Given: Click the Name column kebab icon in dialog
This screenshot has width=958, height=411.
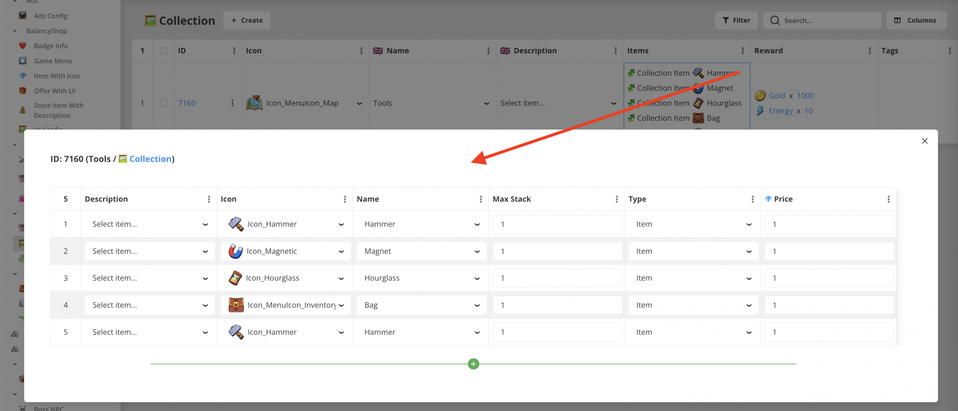Looking at the screenshot, I should click(480, 199).
